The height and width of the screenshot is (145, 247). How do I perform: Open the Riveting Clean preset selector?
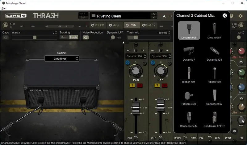point(120,16)
